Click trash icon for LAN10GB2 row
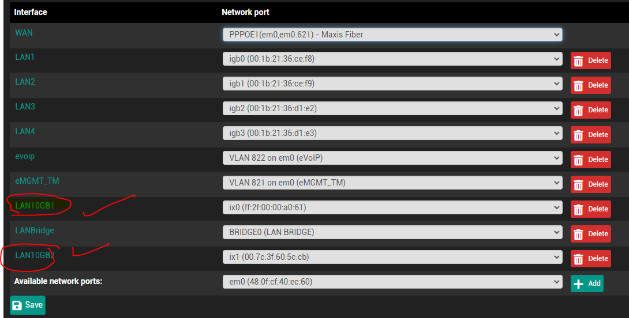This screenshot has height=318, width=629. coord(578,259)
